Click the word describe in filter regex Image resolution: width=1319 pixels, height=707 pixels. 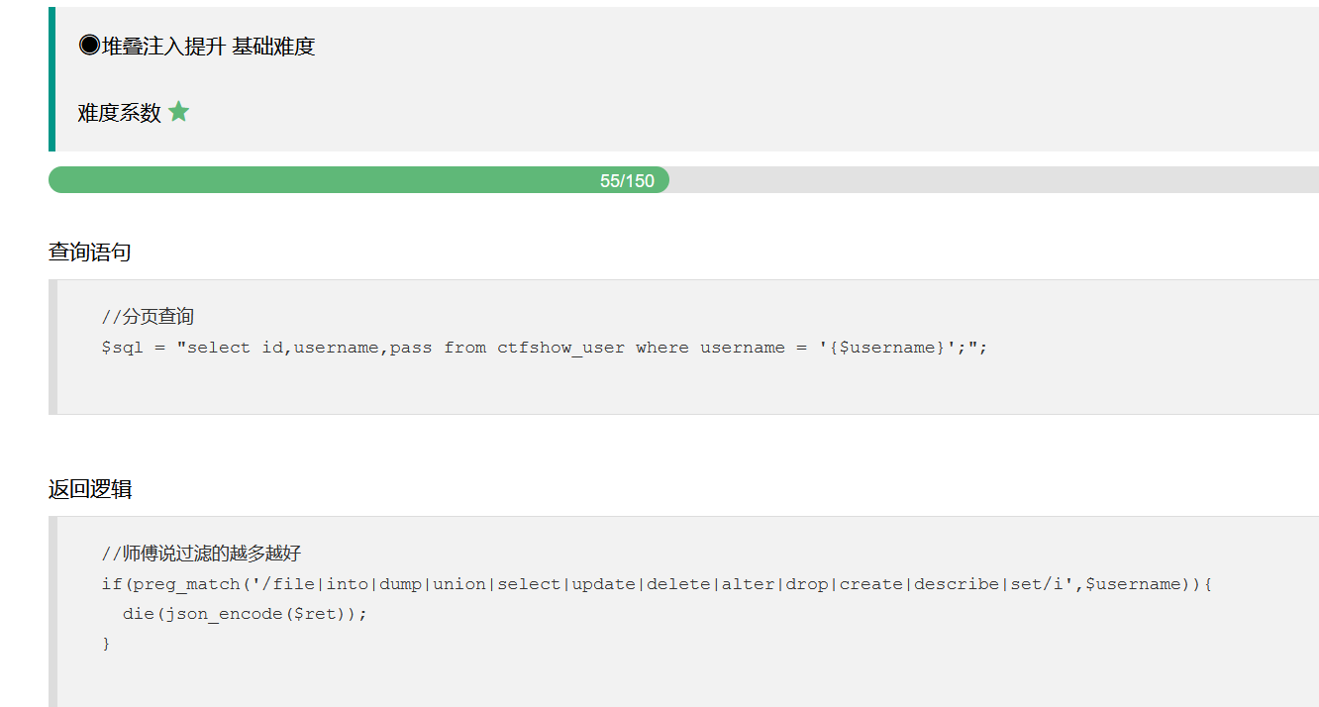pyautogui.click(x=957, y=584)
